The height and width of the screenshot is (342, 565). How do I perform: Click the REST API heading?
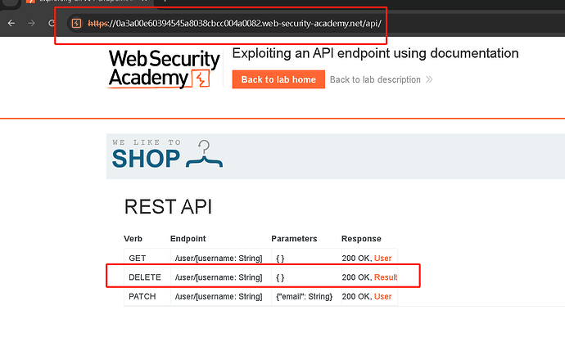168,207
